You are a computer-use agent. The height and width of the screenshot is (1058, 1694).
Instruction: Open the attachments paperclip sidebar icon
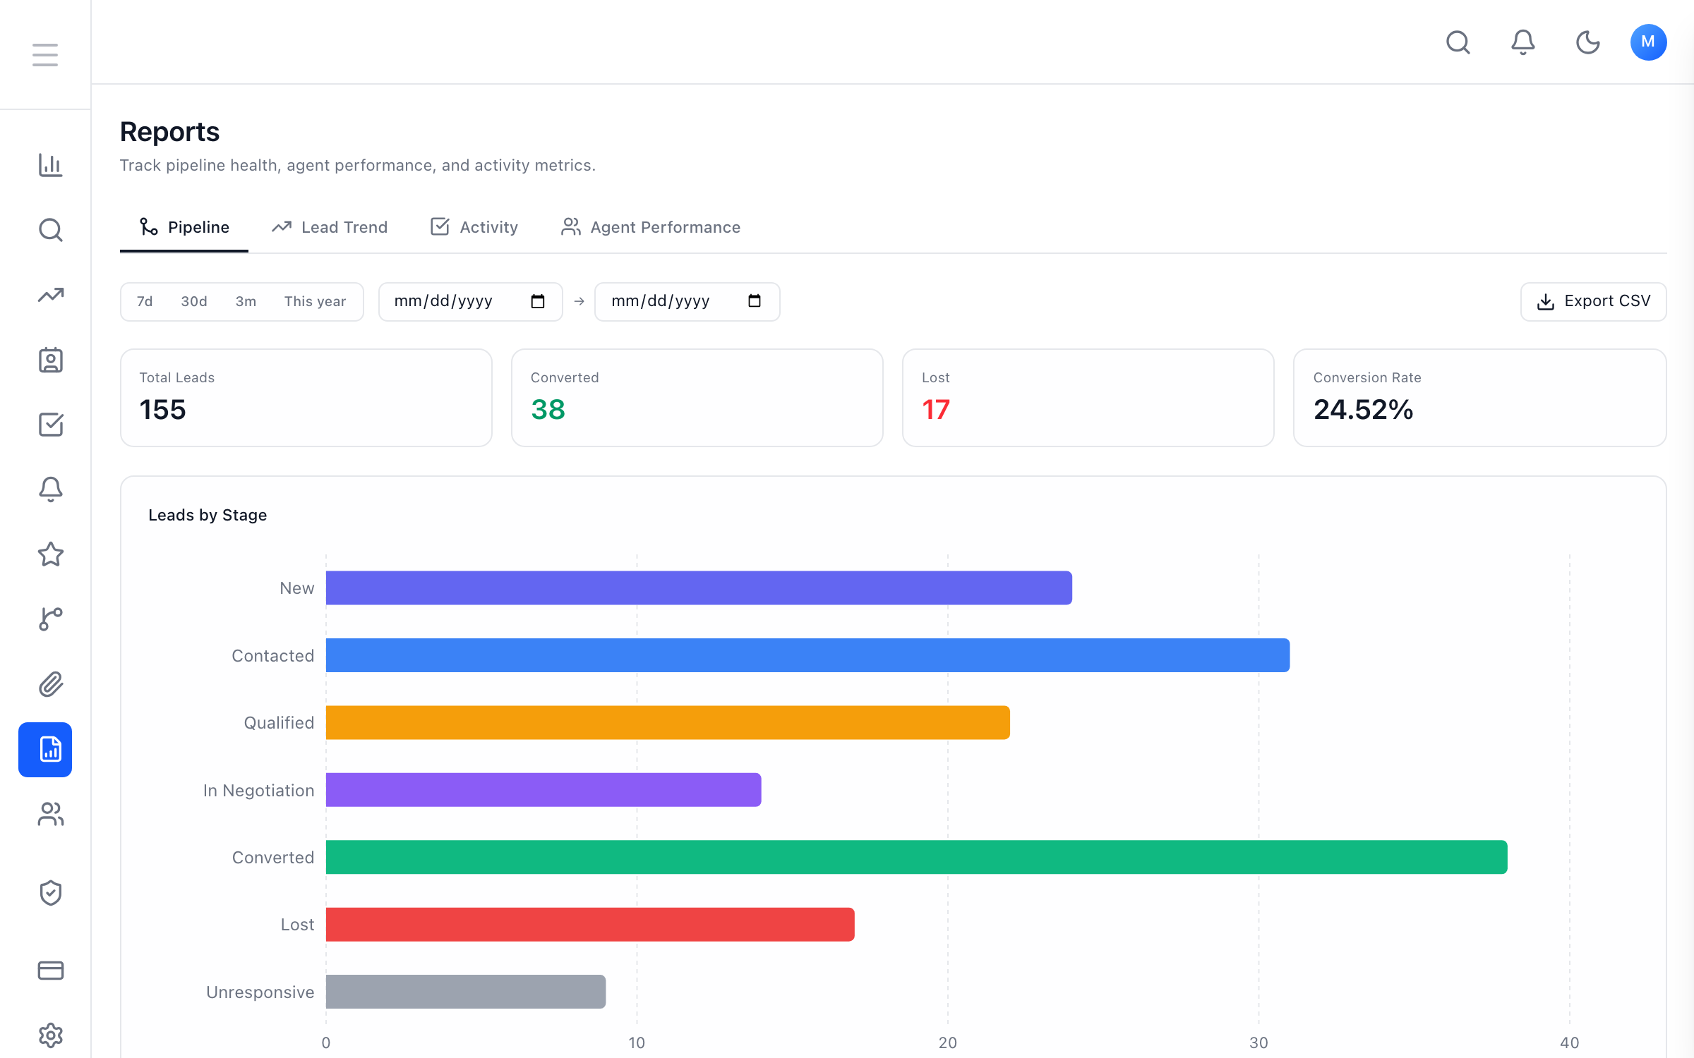point(51,684)
